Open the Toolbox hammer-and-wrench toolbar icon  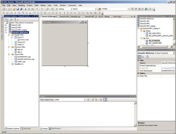point(143,9)
